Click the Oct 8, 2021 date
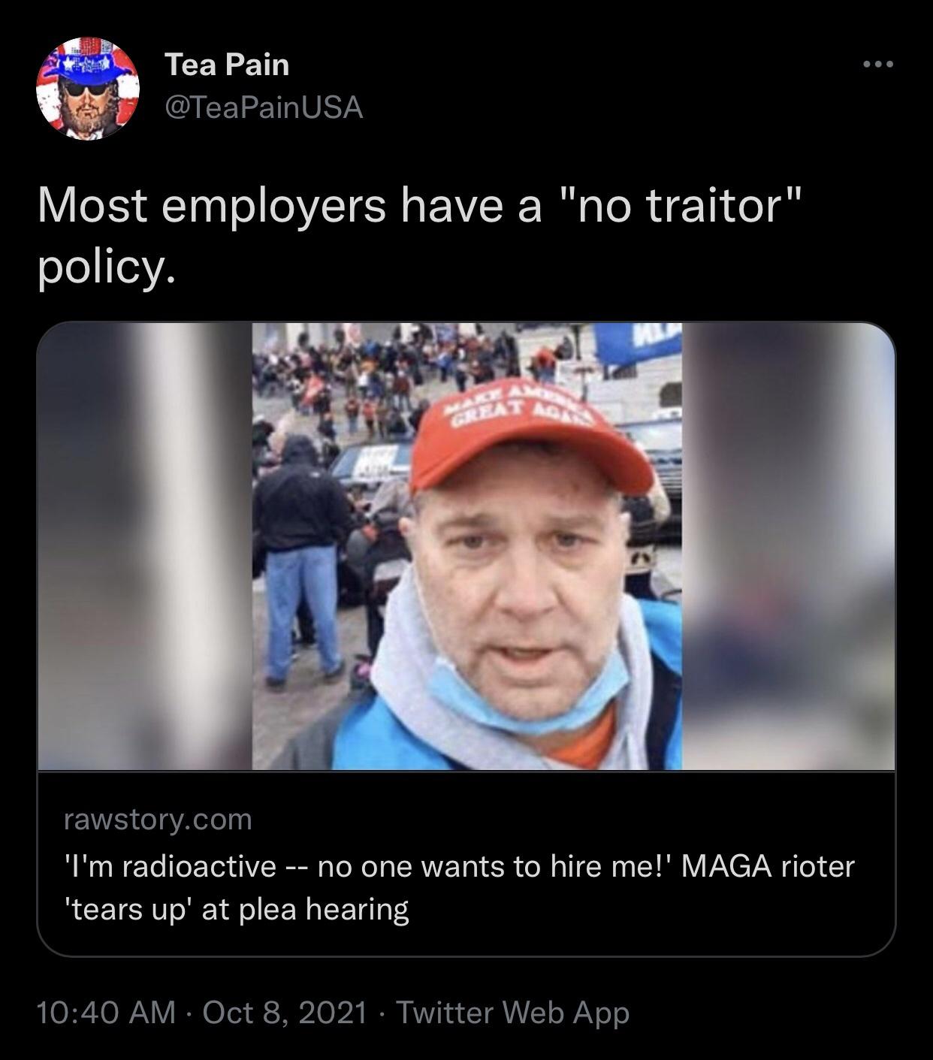This screenshot has width=933, height=1060. tap(285, 1012)
